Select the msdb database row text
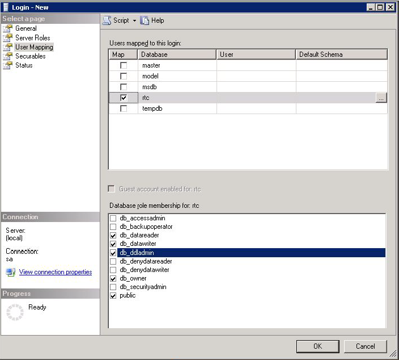The width and height of the screenshot is (399, 360). point(150,87)
